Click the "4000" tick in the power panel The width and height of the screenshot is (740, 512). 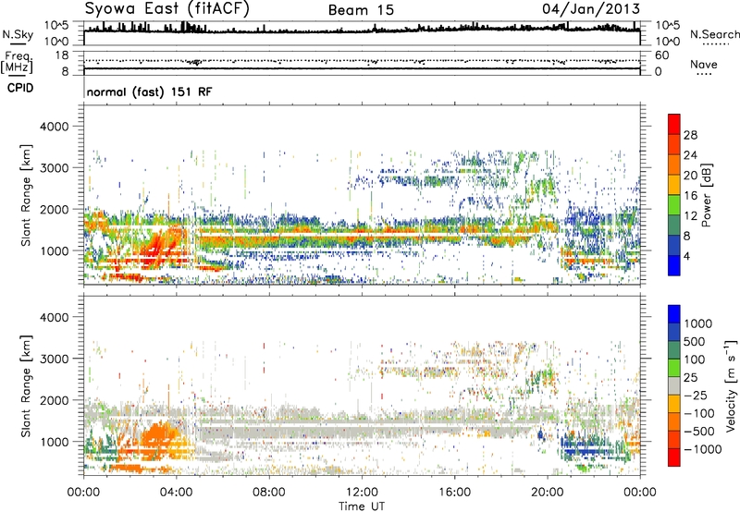pyautogui.click(x=54, y=127)
